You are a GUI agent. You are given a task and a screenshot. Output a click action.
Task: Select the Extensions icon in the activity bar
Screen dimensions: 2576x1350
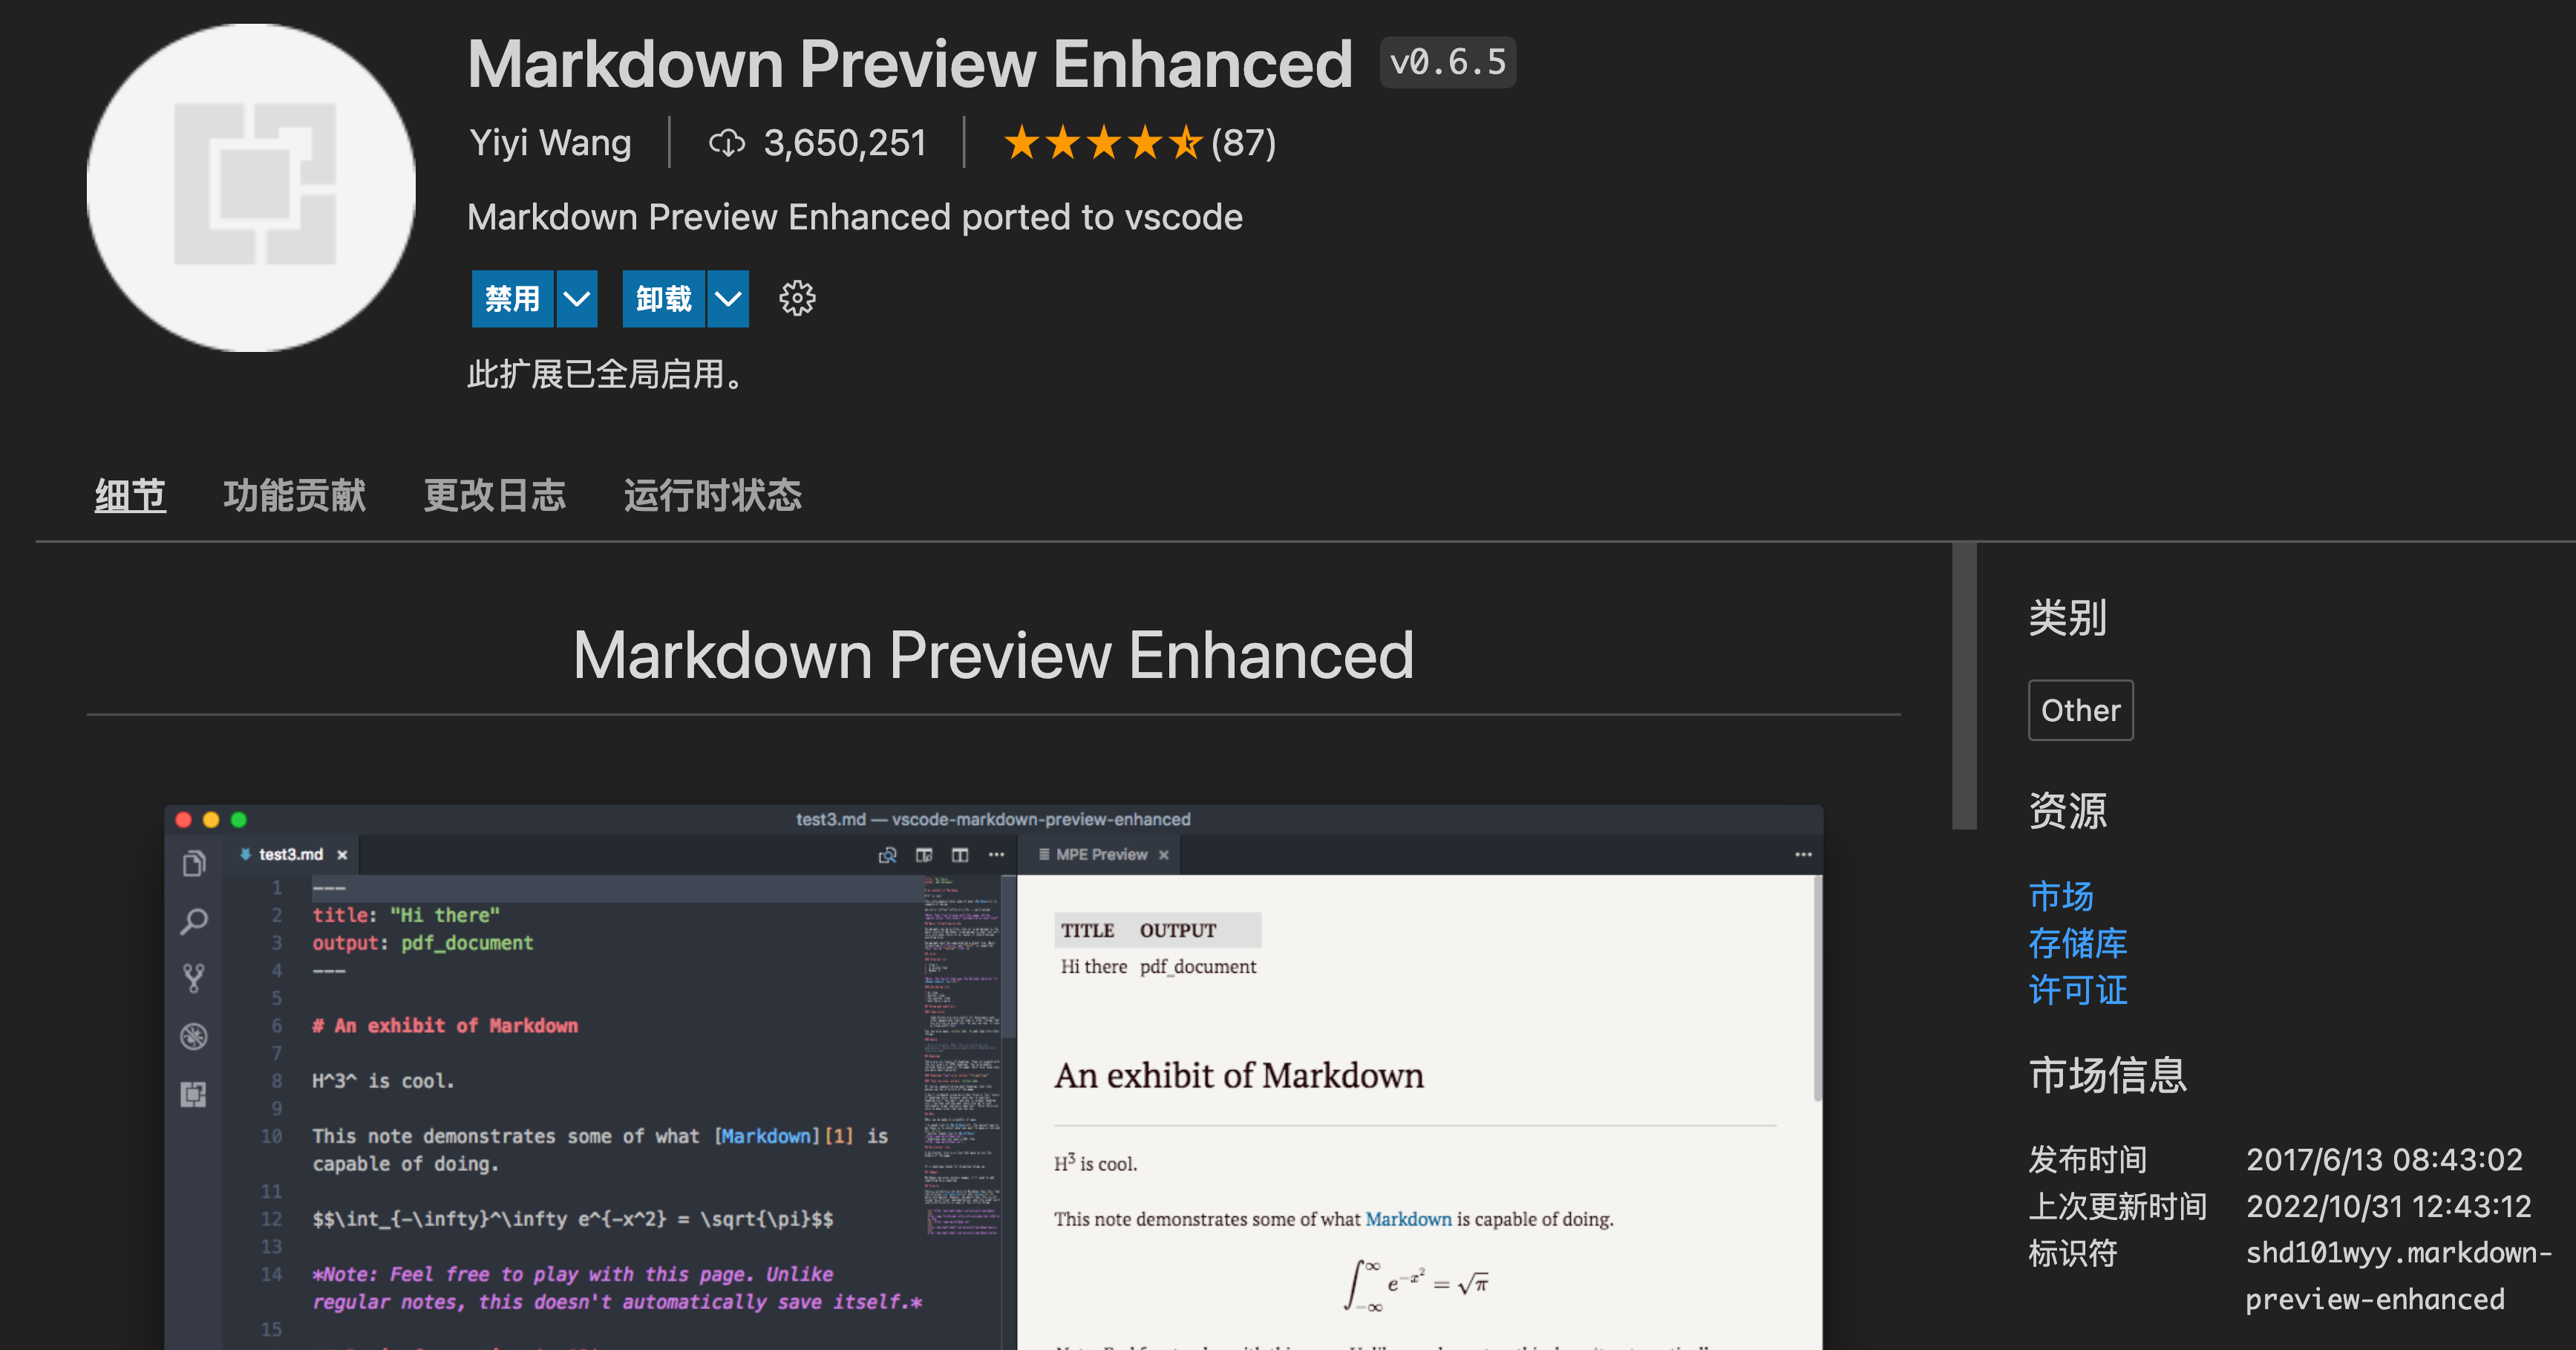click(194, 1094)
